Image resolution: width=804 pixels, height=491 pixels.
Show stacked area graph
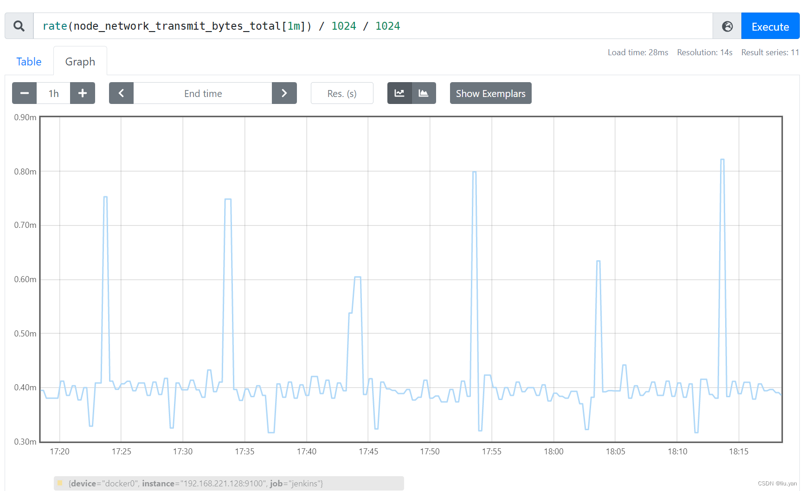coord(424,93)
